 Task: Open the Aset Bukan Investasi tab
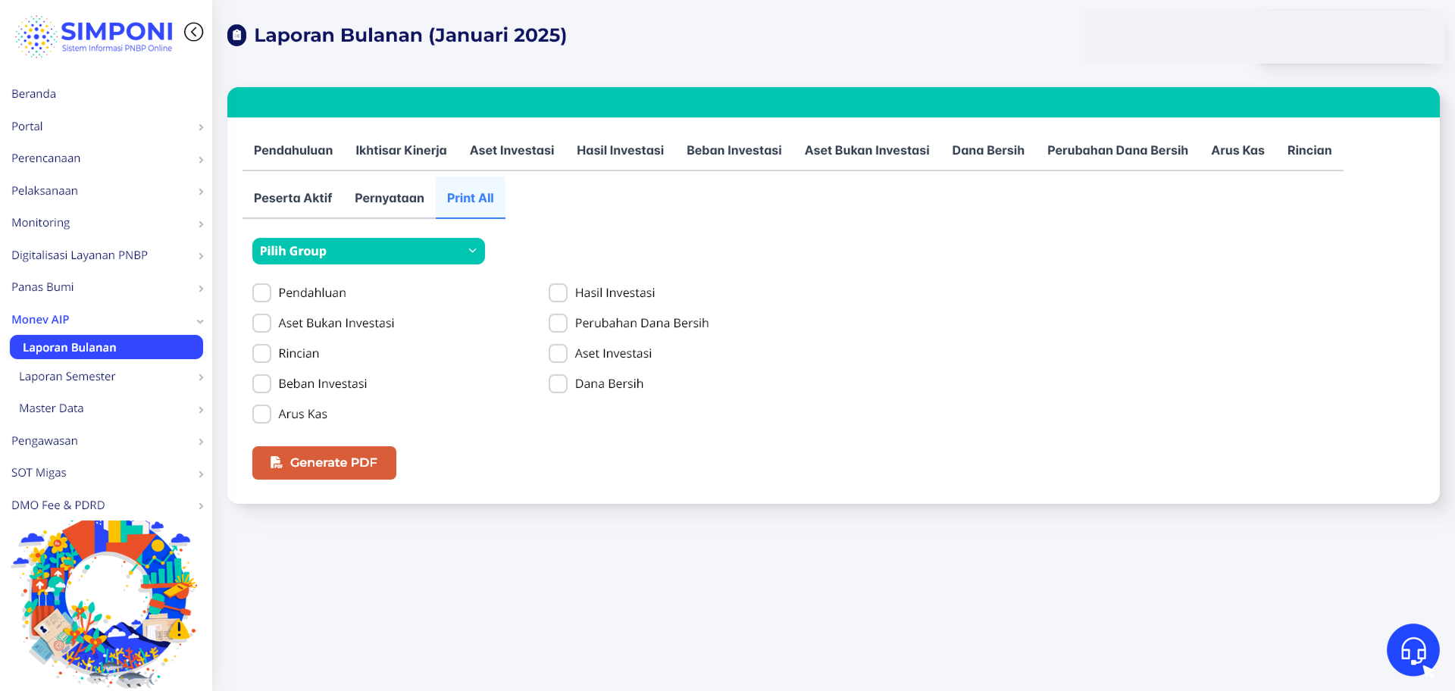[x=867, y=151]
